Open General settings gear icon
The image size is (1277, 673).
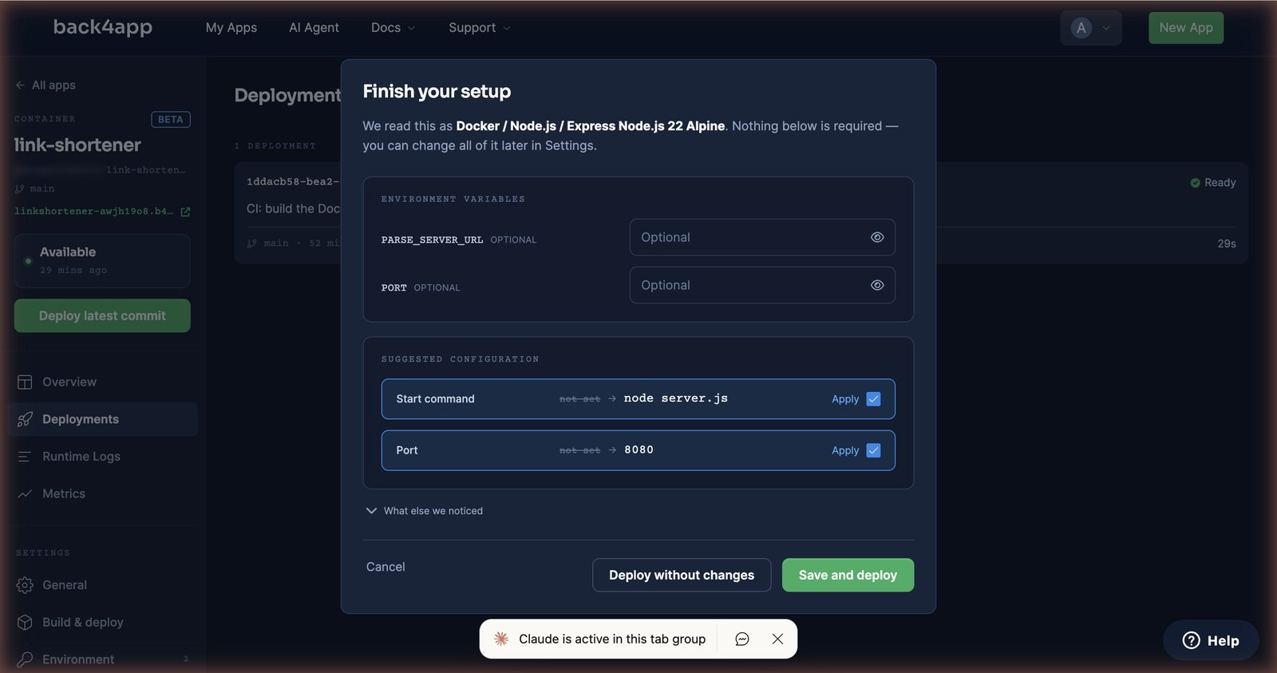coord(25,585)
